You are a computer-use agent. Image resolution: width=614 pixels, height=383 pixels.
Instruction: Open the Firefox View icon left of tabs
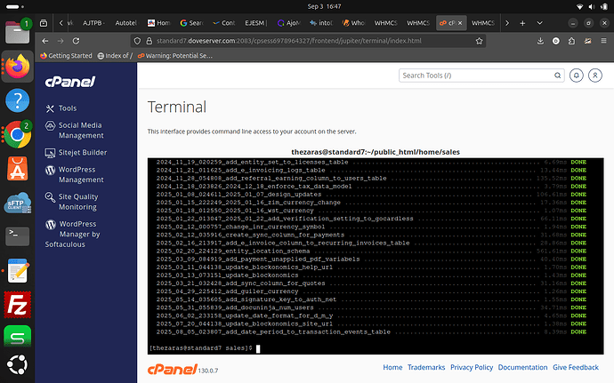[x=44, y=23]
